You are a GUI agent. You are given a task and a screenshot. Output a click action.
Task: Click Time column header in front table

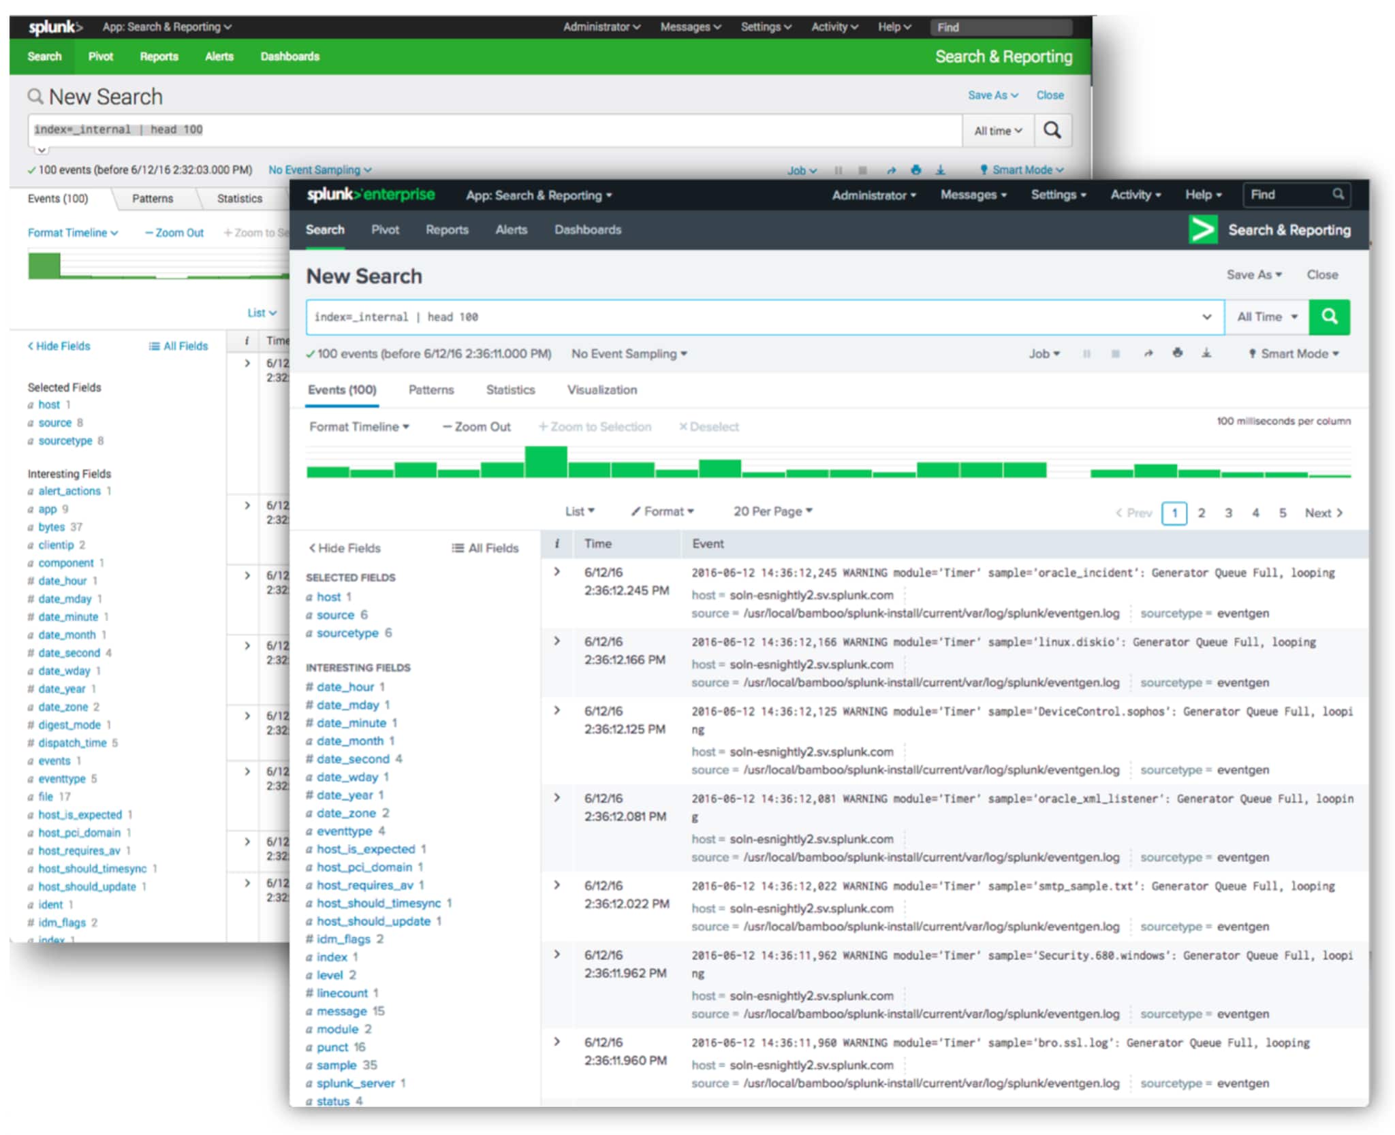(x=597, y=543)
